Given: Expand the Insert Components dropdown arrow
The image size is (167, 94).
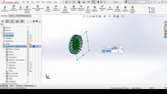Looking at the screenshot, I should [x=14, y=13].
